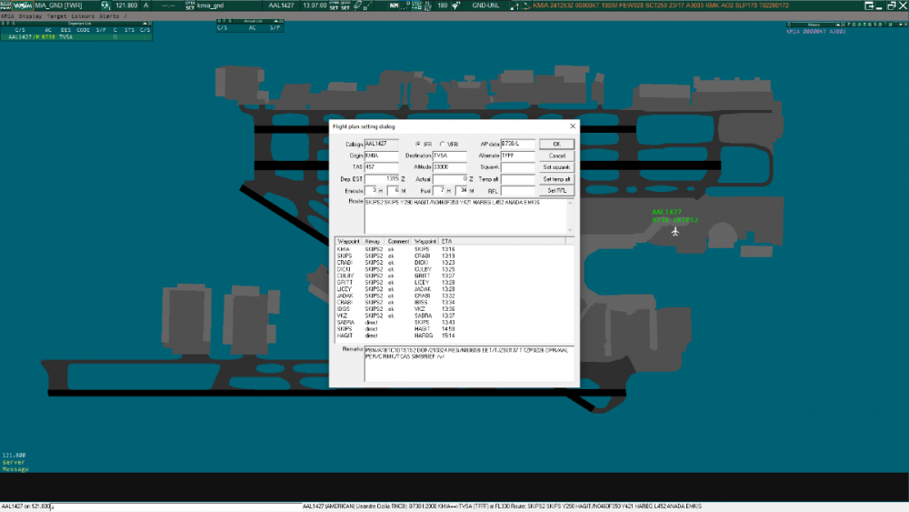
Task: Click the headset voice communication icon
Action: pyautogui.click(x=105, y=5)
